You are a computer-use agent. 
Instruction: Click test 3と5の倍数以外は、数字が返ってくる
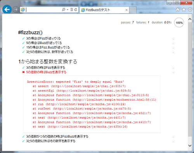point(50,52)
